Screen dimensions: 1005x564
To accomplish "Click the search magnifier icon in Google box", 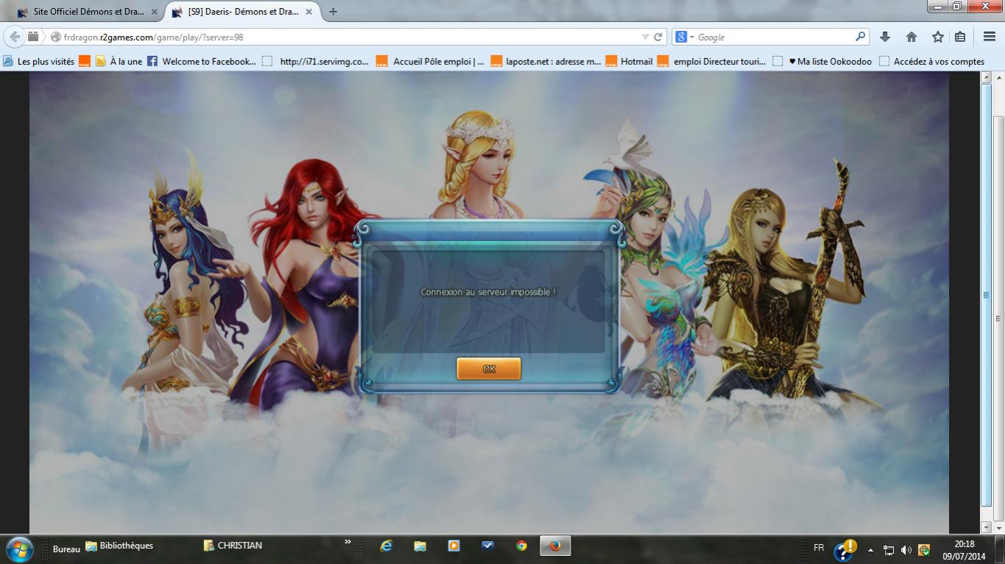I will click(860, 37).
